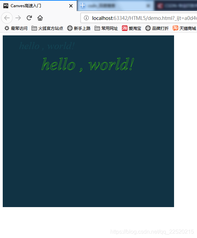Close the Canves高速入门 tab

[x=71, y=6]
